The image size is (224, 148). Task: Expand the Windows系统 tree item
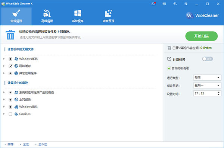click(4, 59)
